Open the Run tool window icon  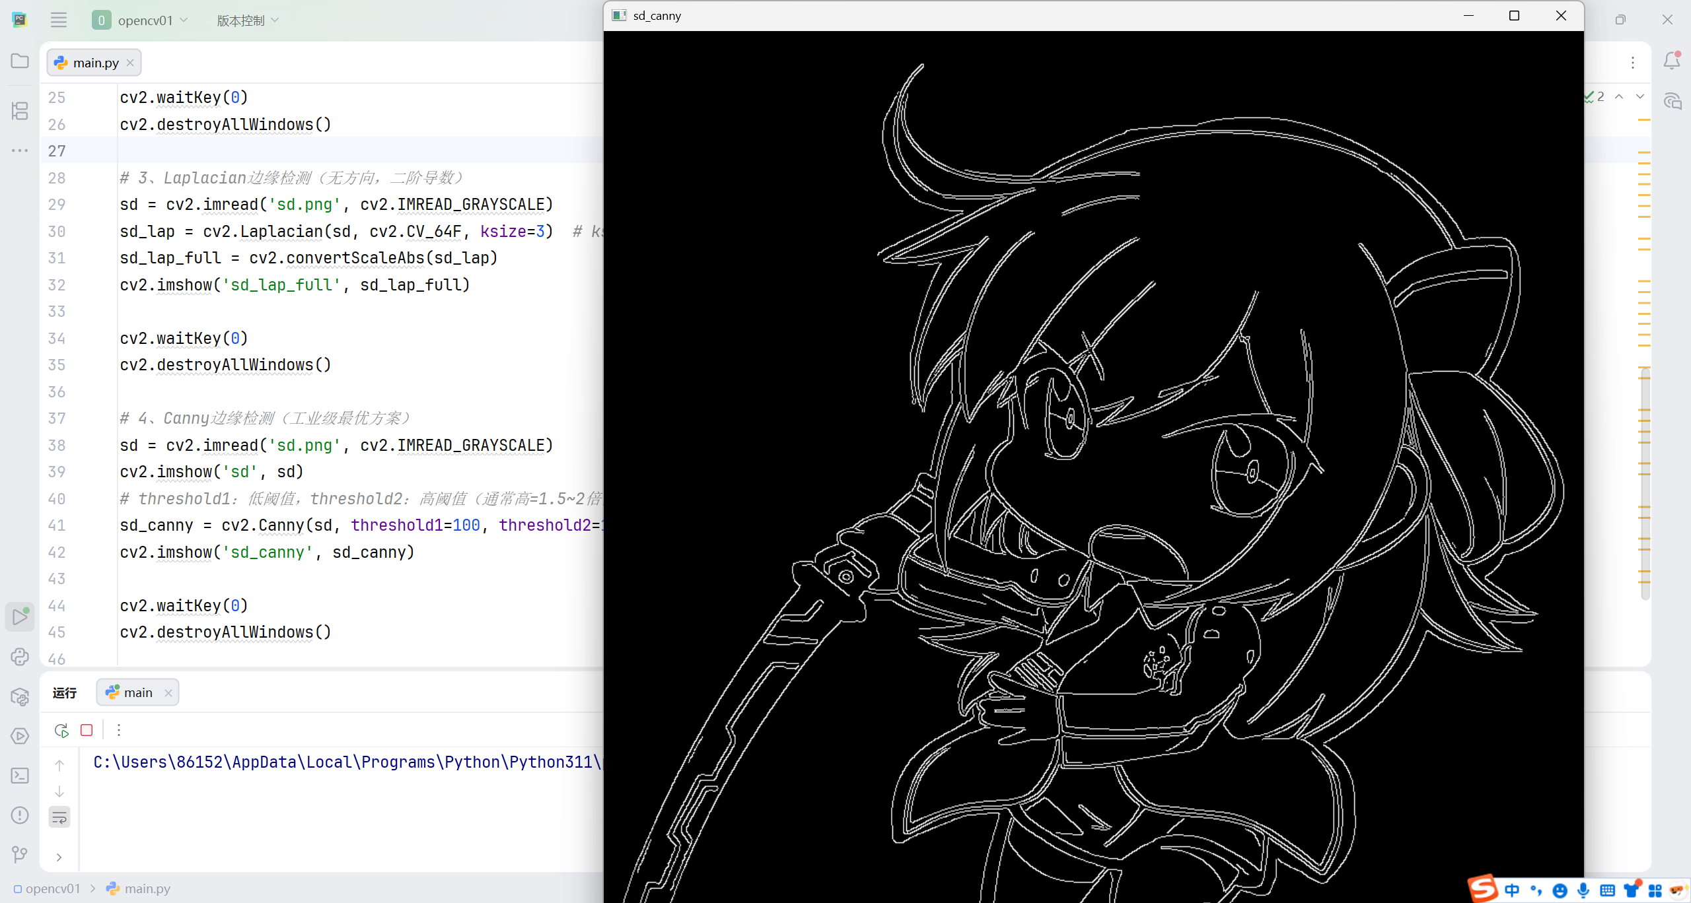coord(20,617)
